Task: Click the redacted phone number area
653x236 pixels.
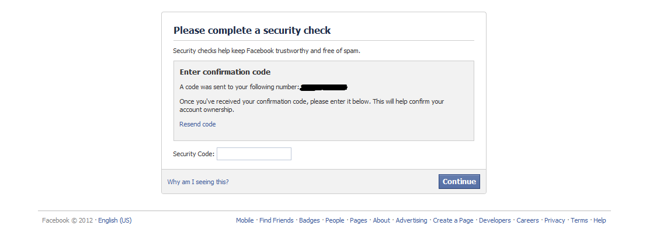Action: [324, 87]
